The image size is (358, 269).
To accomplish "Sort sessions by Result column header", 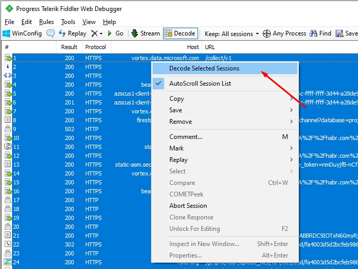I will 69,47.
